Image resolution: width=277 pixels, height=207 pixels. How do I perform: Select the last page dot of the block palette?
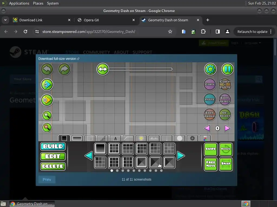pyautogui.click(x=161, y=171)
